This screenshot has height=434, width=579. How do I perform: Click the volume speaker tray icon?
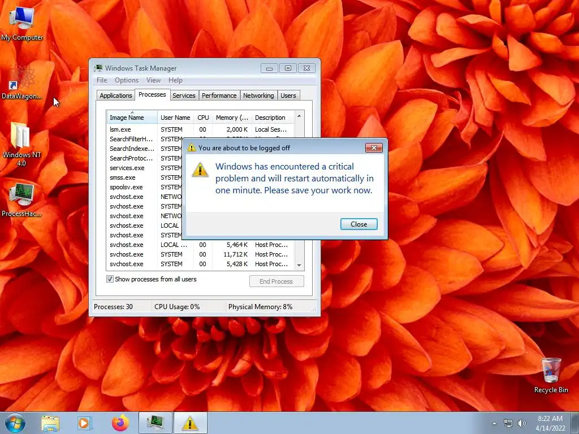click(x=521, y=423)
